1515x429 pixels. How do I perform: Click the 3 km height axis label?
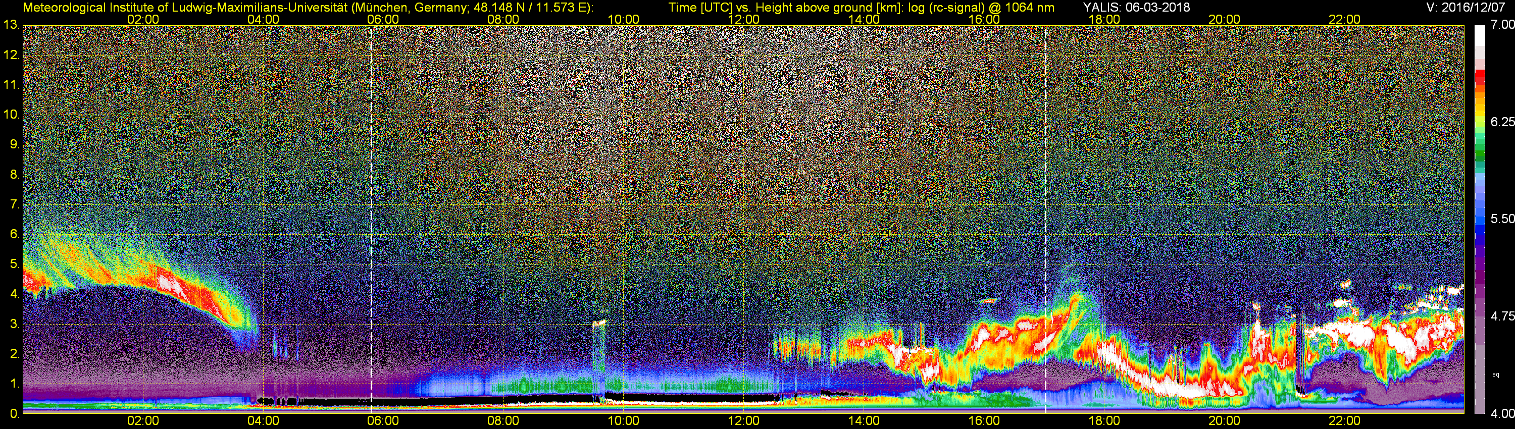(15, 324)
